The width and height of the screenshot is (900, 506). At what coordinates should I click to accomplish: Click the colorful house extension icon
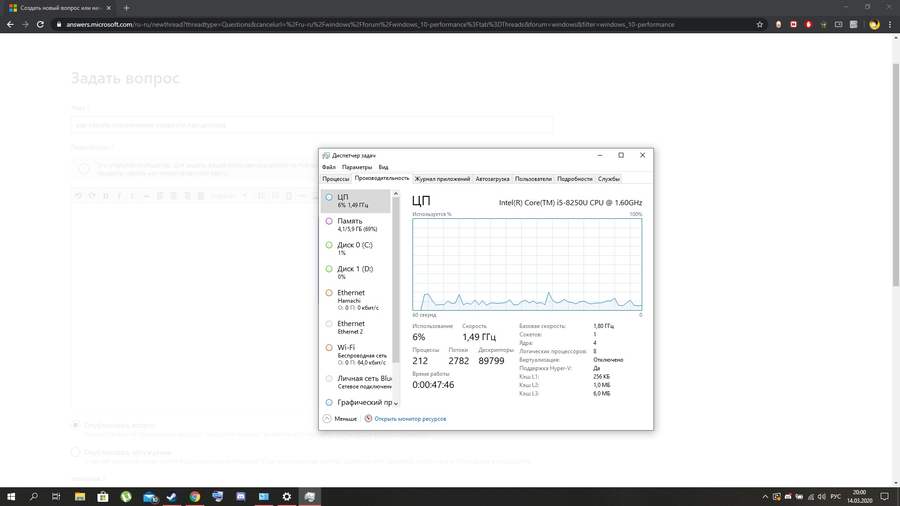tap(824, 24)
